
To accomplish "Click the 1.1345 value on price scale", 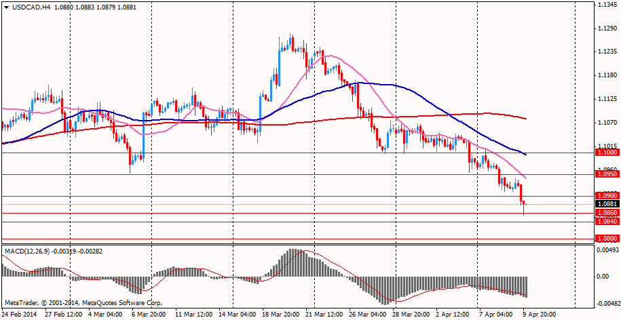I will 607,5.
